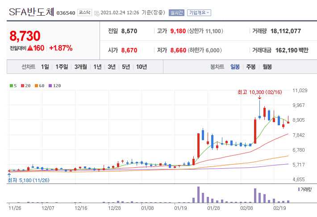
Task: Click the purple 120-day moving average swatch
Action: [50, 86]
